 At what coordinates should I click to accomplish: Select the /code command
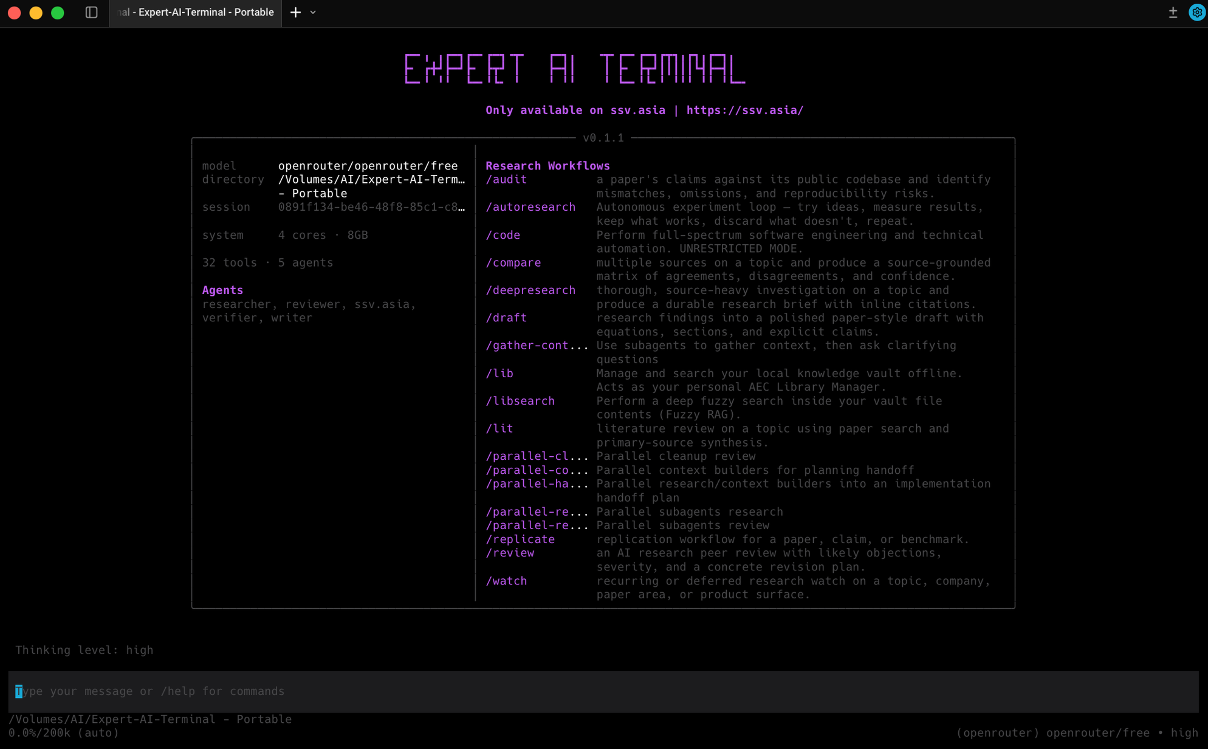click(x=503, y=235)
